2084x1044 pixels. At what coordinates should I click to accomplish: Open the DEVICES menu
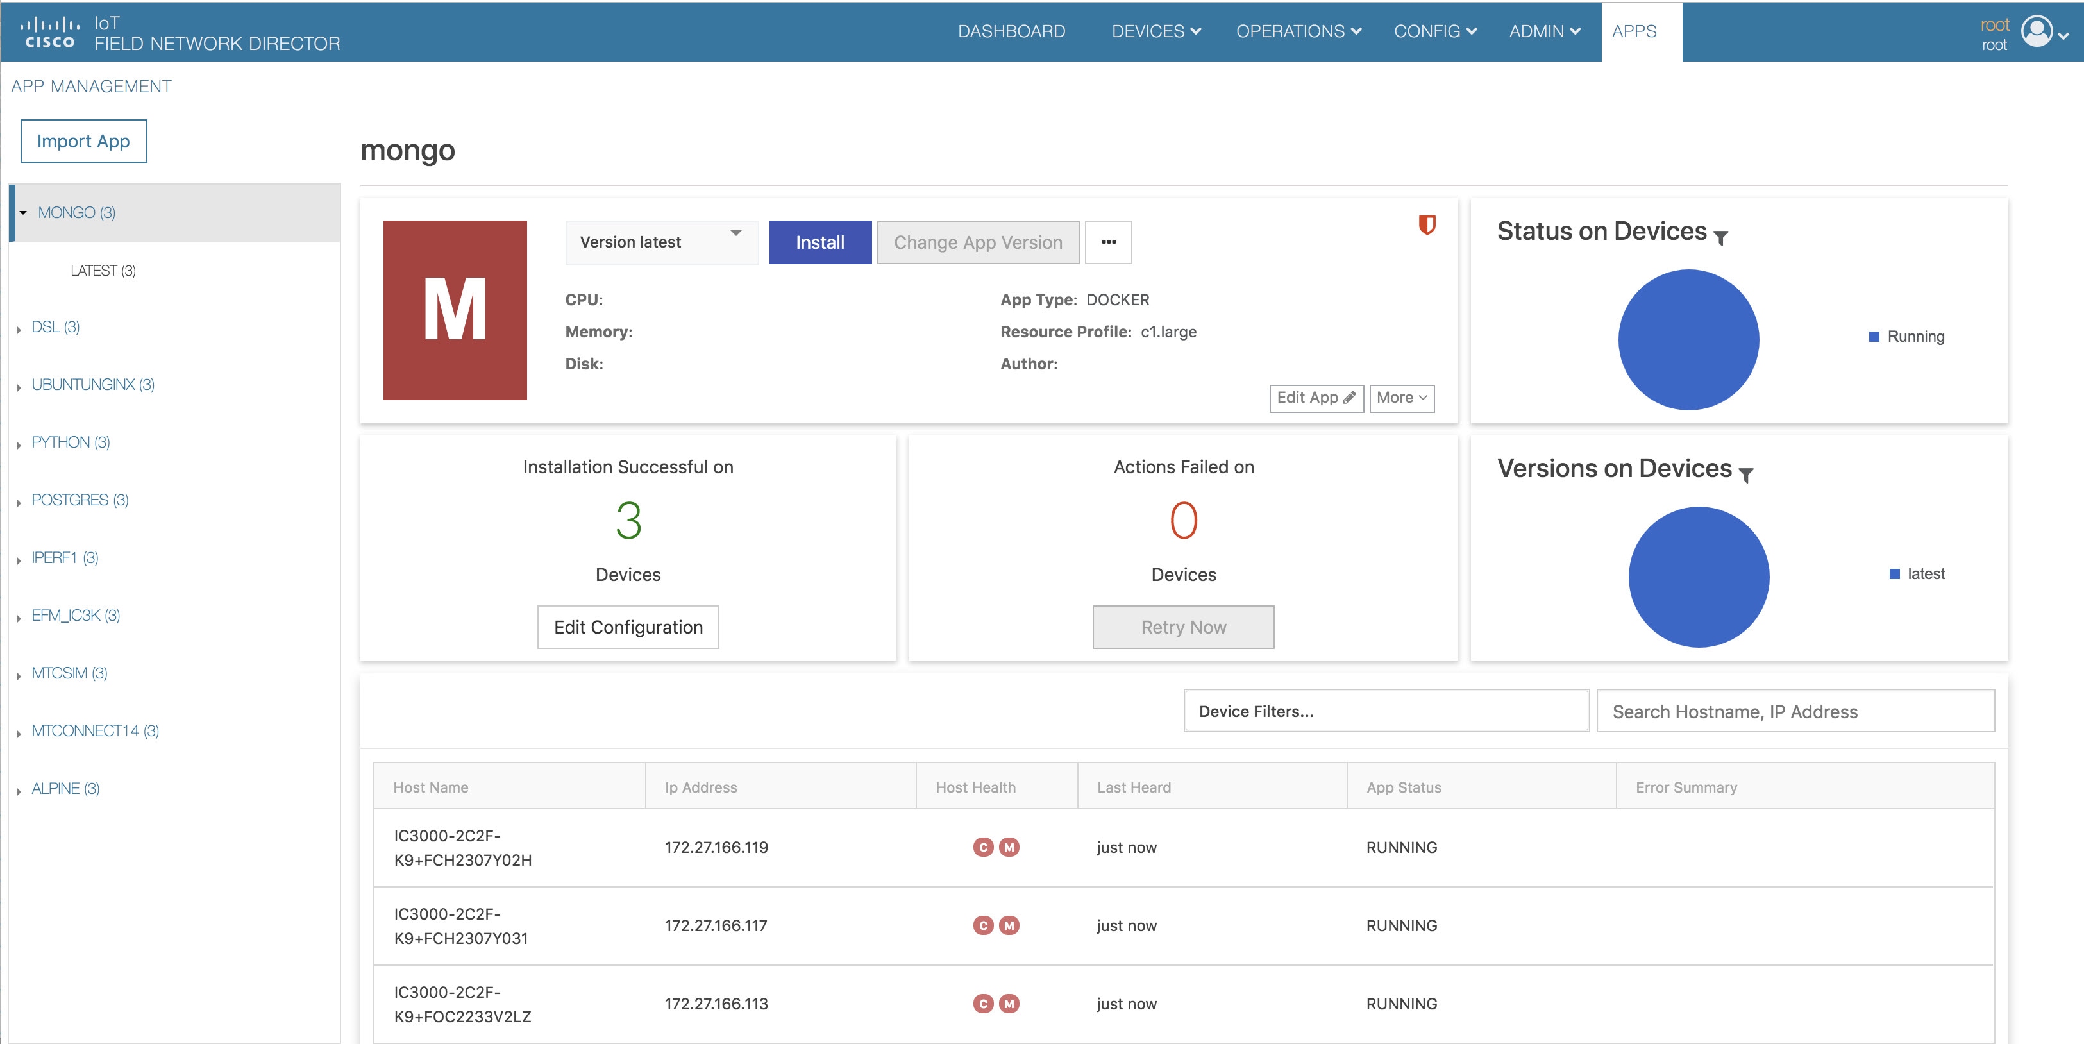click(x=1156, y=31)
